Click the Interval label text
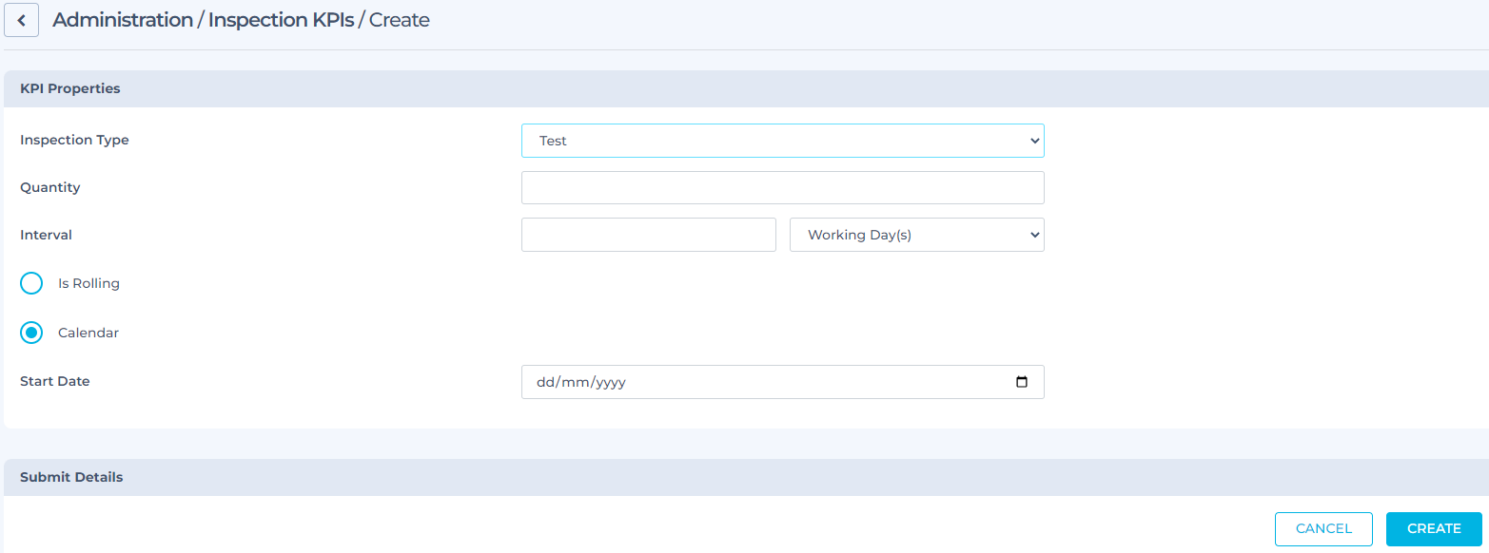This screenshot has height=553, width=1489. [46, 235]
